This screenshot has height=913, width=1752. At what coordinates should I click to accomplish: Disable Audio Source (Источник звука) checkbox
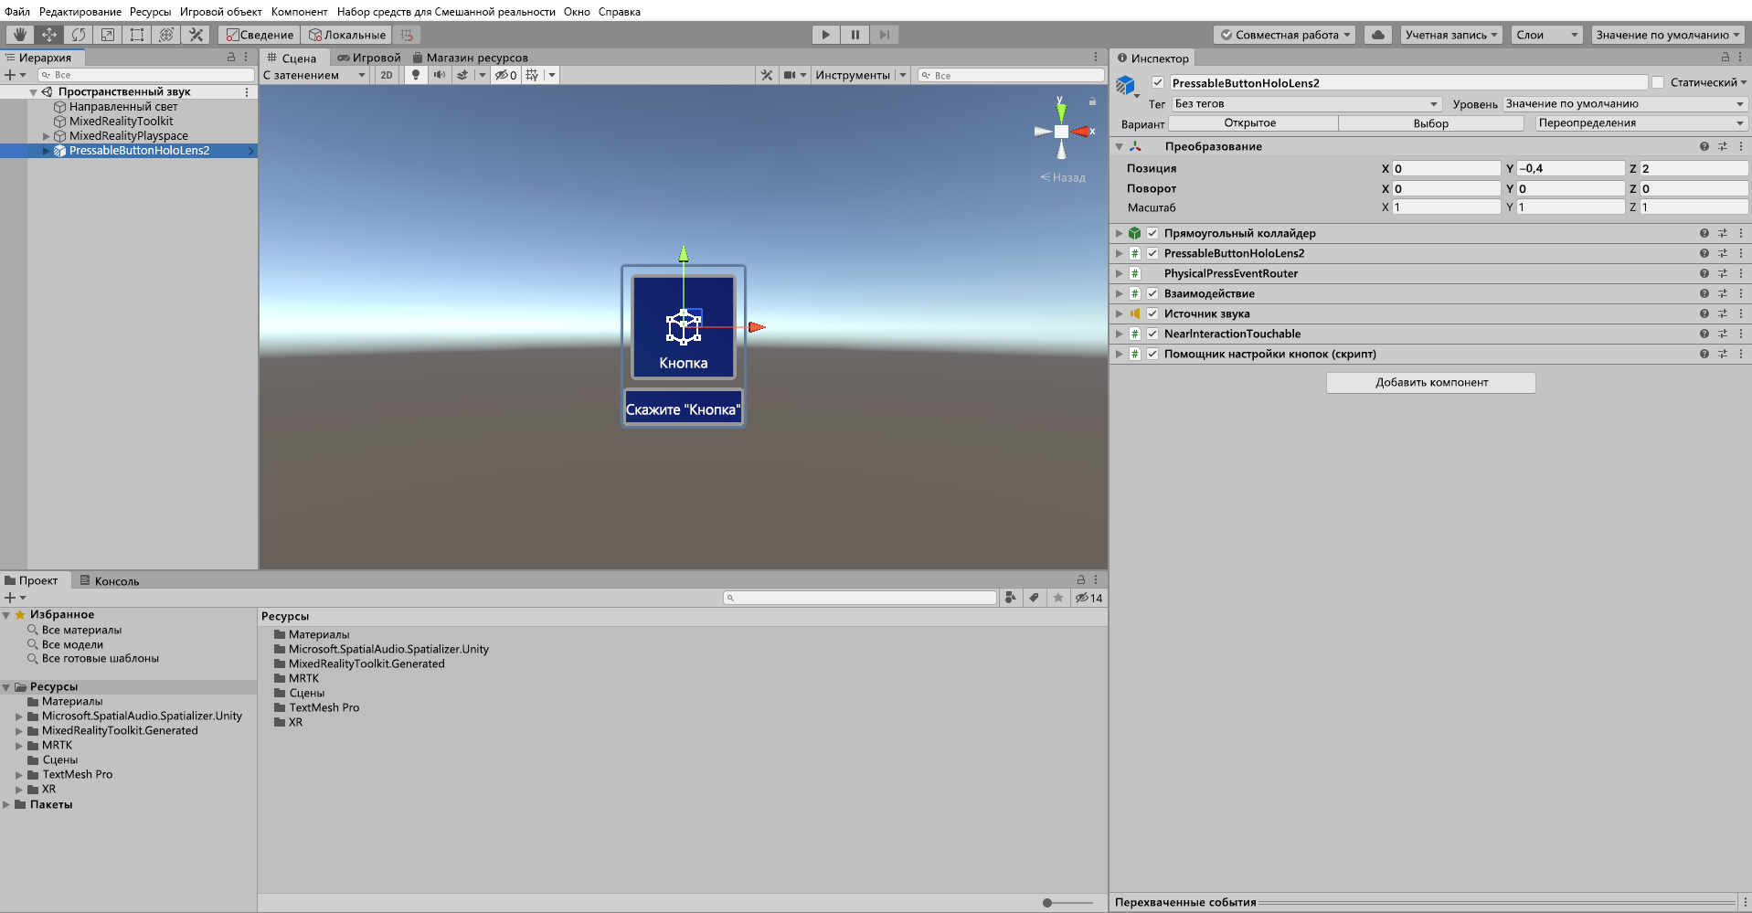pos(1152,313)
